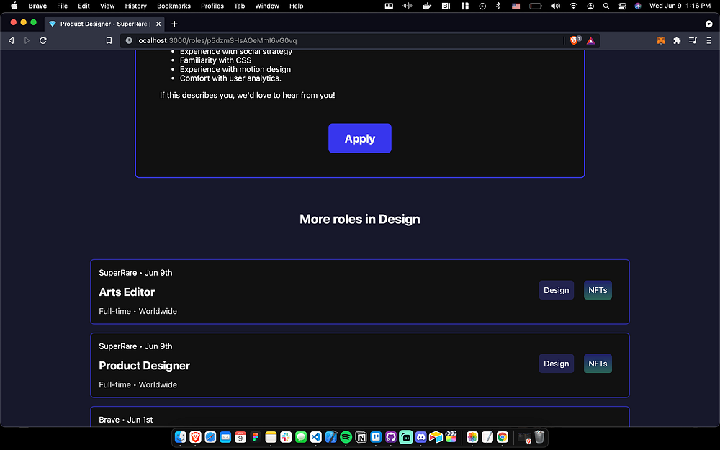Click the battery status icon

point(536,6)
